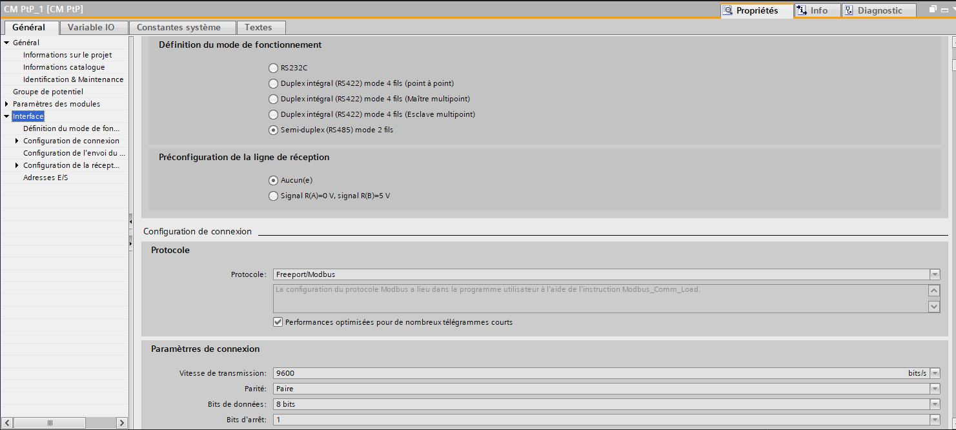Click the Info tab icon
956x430 pixels.
[802, 10]
